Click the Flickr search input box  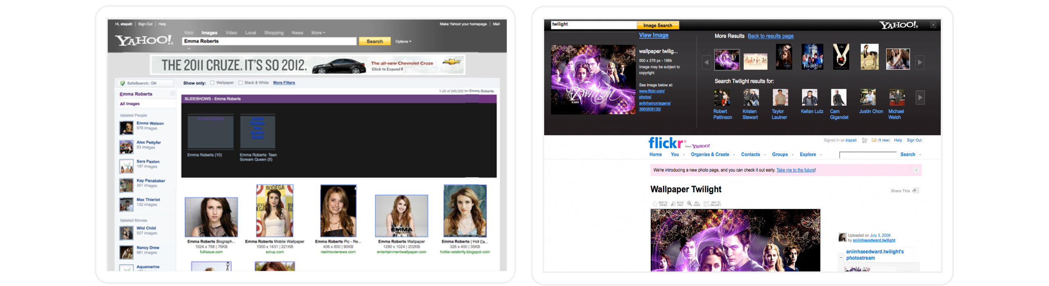pyautogui.click(x=868, y=154)
